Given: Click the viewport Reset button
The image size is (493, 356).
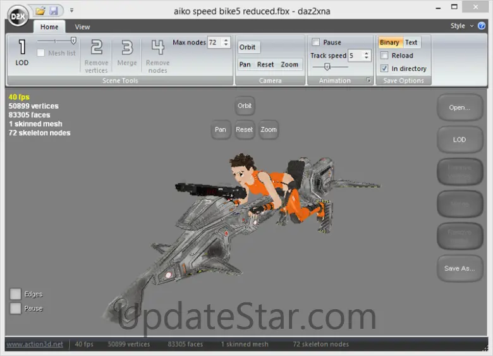Looking at the screenshot, I should point(245,130).
